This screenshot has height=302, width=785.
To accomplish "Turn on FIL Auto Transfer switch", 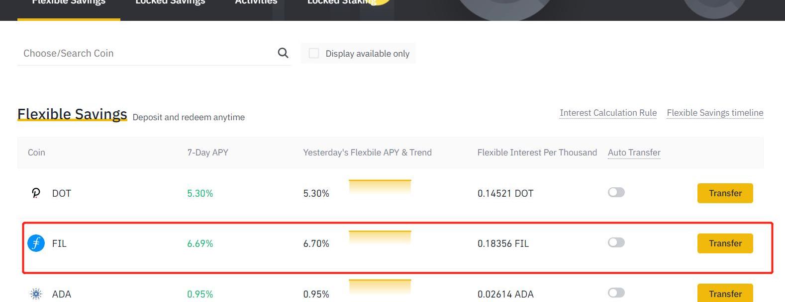I will (616, 243).
